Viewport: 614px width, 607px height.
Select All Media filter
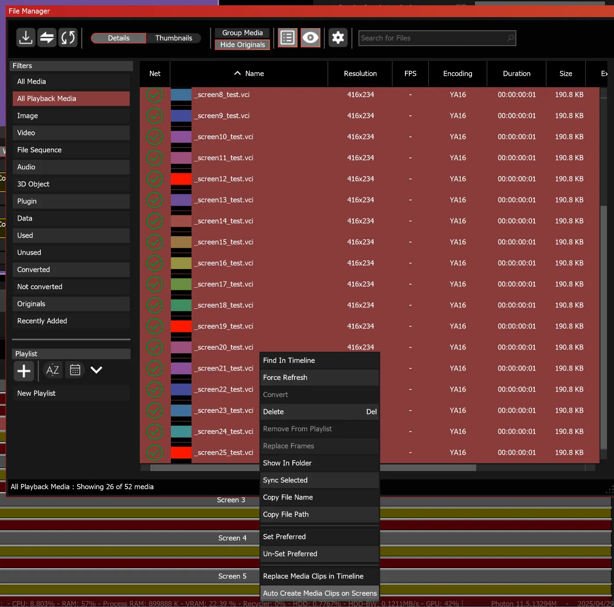click(x=71, y=82)
